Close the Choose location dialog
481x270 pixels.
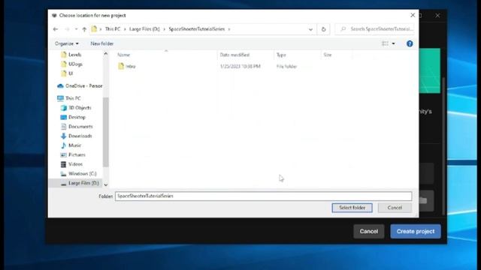[x=413, y=15]
